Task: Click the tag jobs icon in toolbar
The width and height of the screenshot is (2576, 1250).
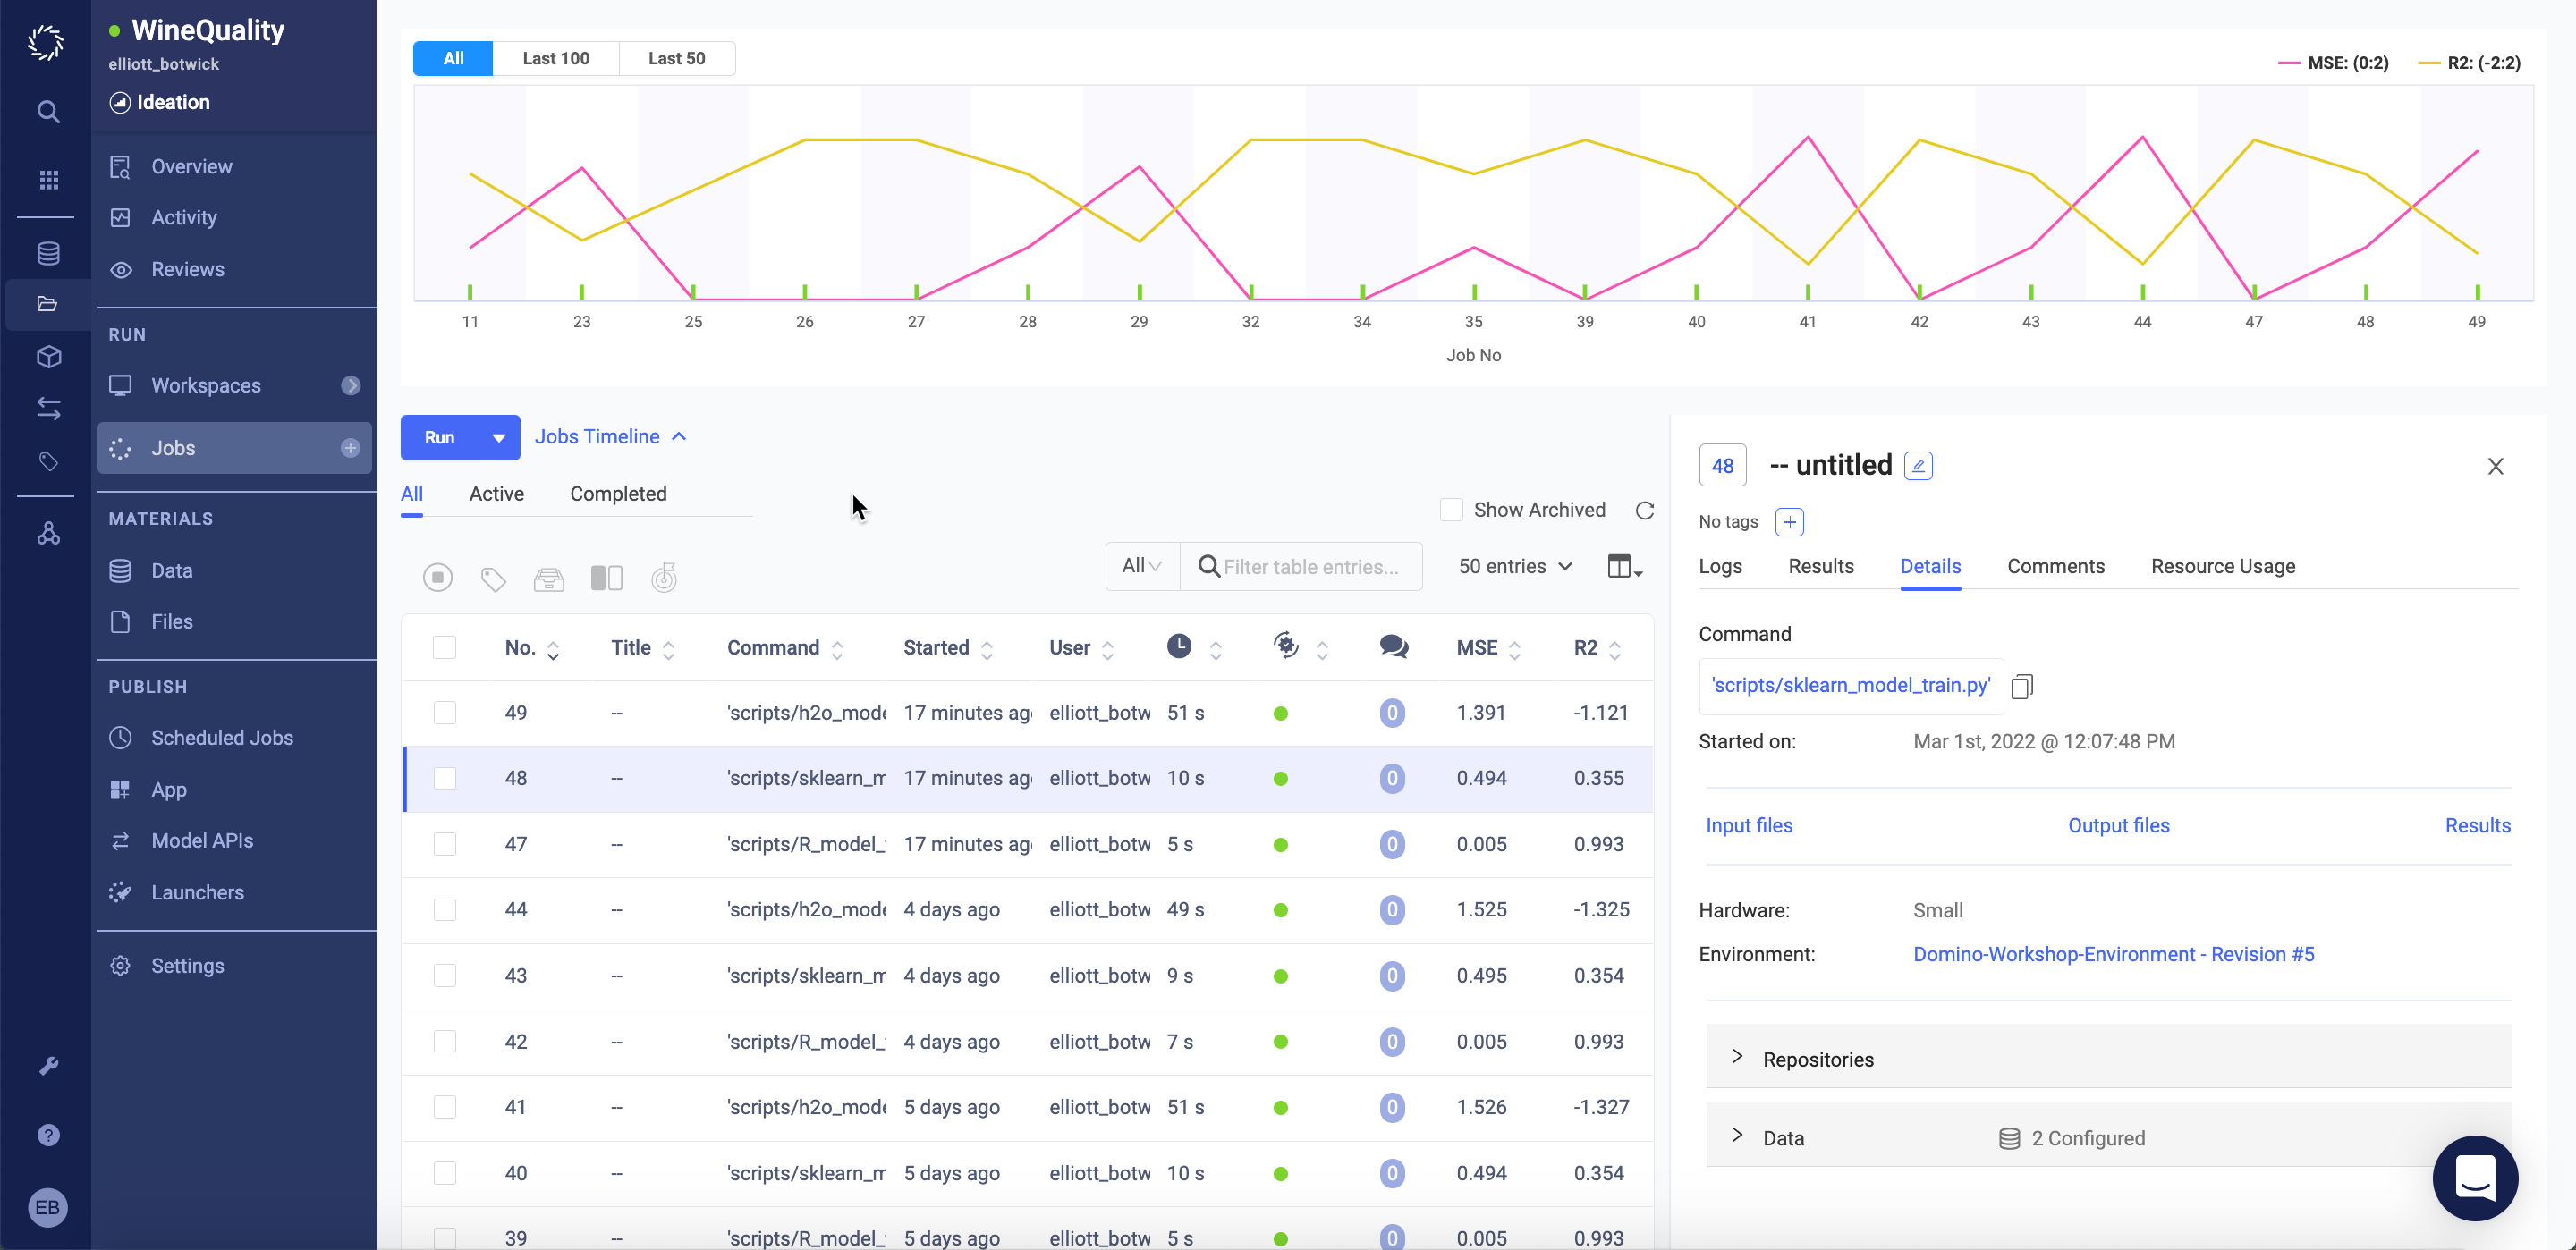Action: (493, 578)
